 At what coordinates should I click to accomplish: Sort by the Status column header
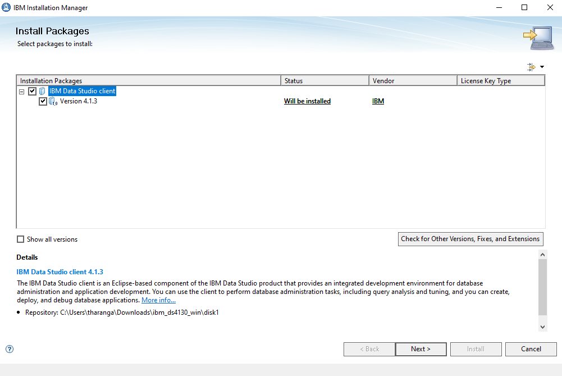tap(325, 81)
